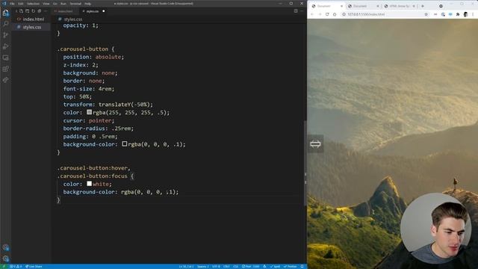Click the carousel previous arrow button in browser
The width and height of the screenshot is (478, 269).
[x=315, y=143]
